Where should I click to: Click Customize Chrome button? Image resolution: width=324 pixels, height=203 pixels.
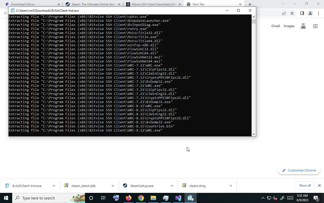pyautogui.click(x=299, y=170)
